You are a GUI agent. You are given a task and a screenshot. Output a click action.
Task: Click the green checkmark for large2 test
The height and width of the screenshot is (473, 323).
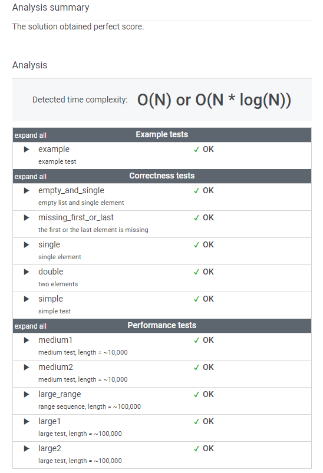pos(196,449)
